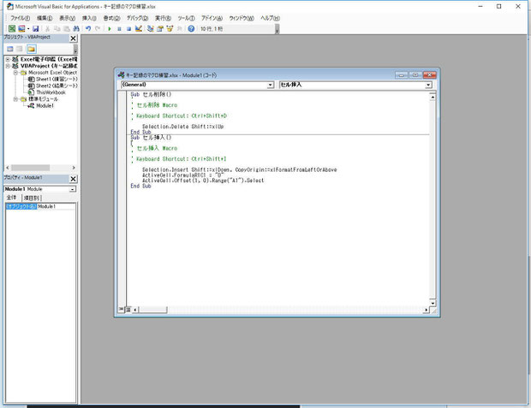
Task: Select Sheet2 in project tree
Action: [53, 86]
